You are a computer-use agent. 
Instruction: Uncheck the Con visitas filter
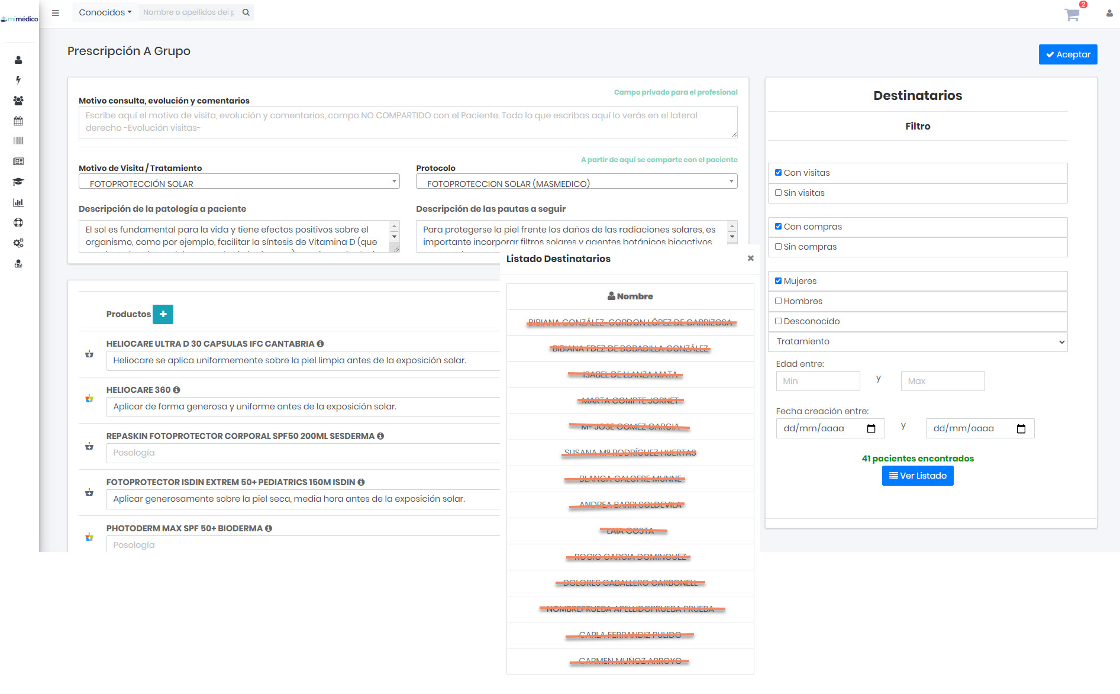778,173
